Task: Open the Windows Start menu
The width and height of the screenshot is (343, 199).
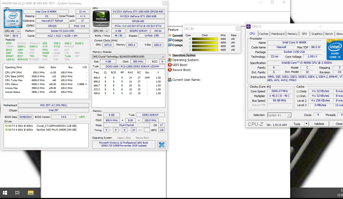Action: pyautogui.click(x=5, y=193)
